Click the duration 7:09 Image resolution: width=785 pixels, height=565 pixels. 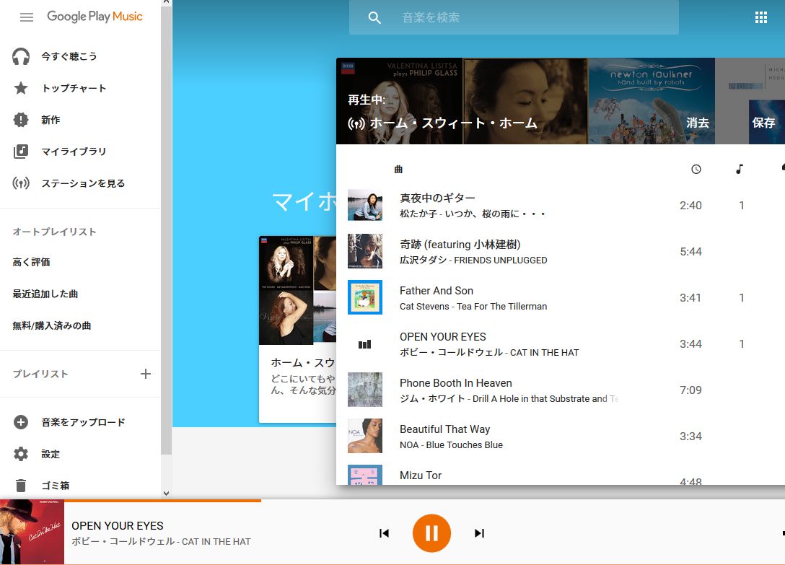pyautogui.click(x=691, y=390)
